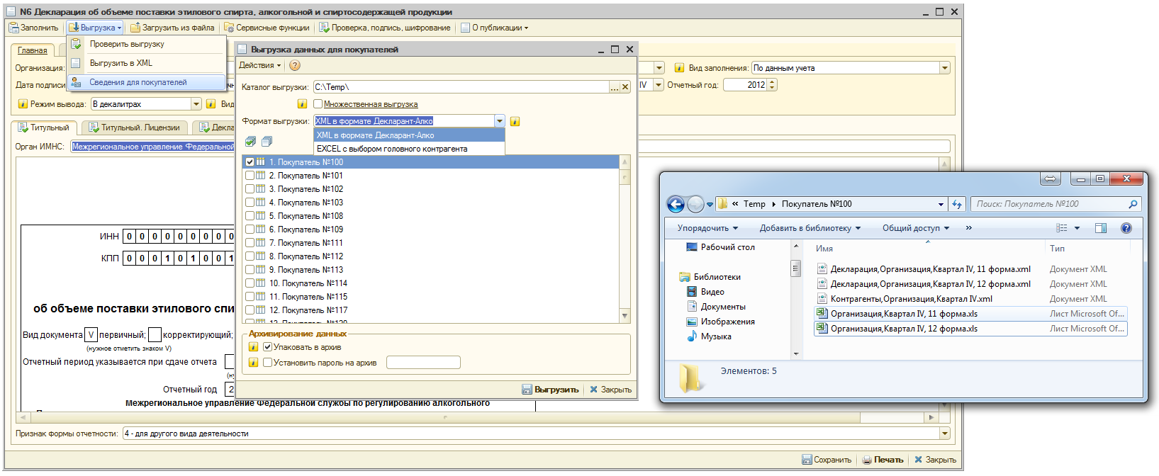Click the Explorer refresh icon by address bar
The image size is (1159, 476).
(957, 204)
